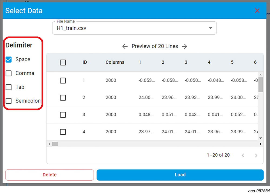Viewport: 270px width, 193px height.
Task: Enable the Tab delimiter checkbox
Action: pyautogui.click(x=9, y=87)
